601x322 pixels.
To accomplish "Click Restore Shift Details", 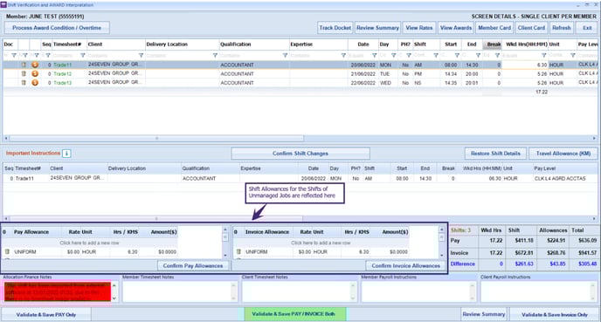I will click(x=495, y=154).
